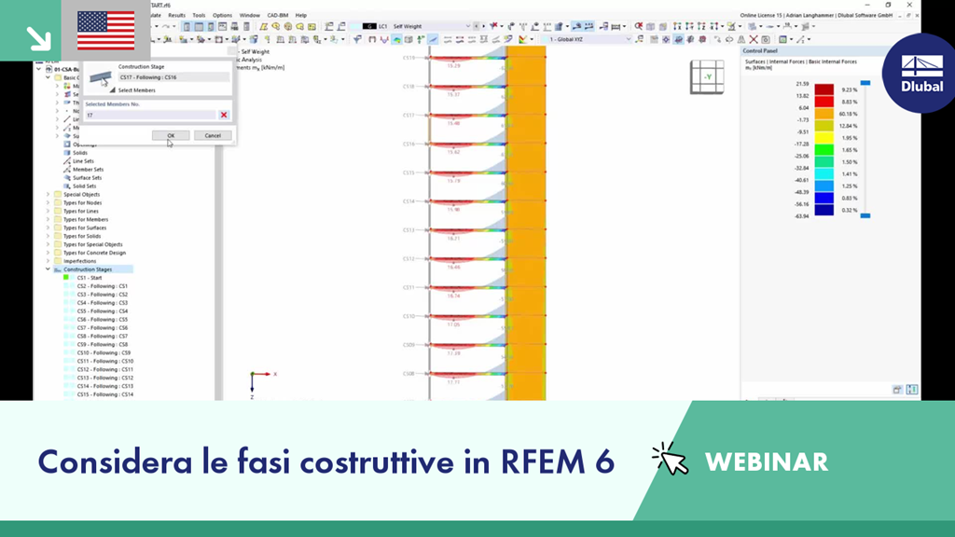This screenshot has height=537, width=955.
Task: Expand the Types for Nodes folder
Action: [x=48, y=202]
